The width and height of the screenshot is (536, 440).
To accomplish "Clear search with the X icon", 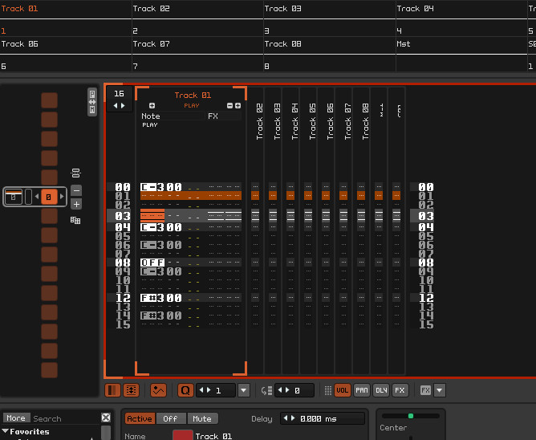I will click(106, 418).
